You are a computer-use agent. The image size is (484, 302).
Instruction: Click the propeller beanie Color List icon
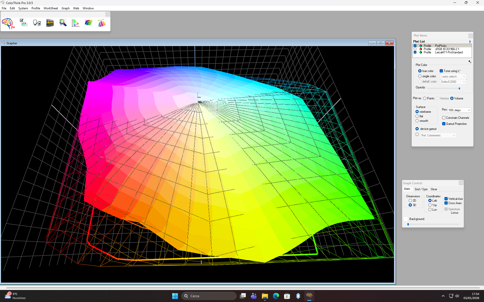(102, 23)
